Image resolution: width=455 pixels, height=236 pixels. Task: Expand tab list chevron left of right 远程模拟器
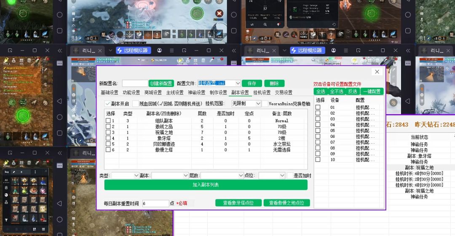[284, 51]
